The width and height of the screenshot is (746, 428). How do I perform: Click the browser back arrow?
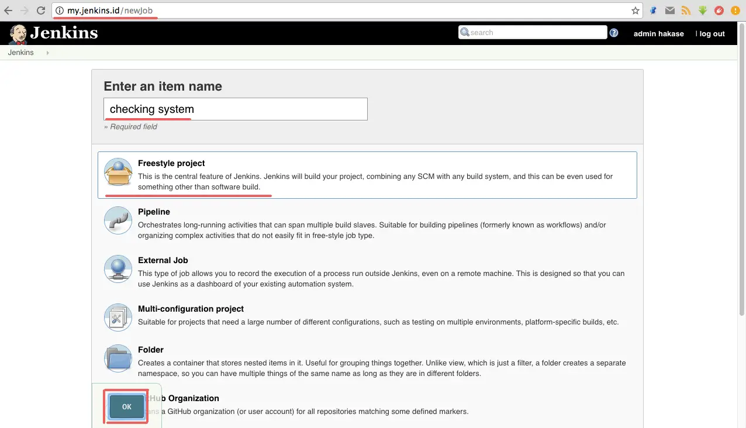(x=8, y=11)
